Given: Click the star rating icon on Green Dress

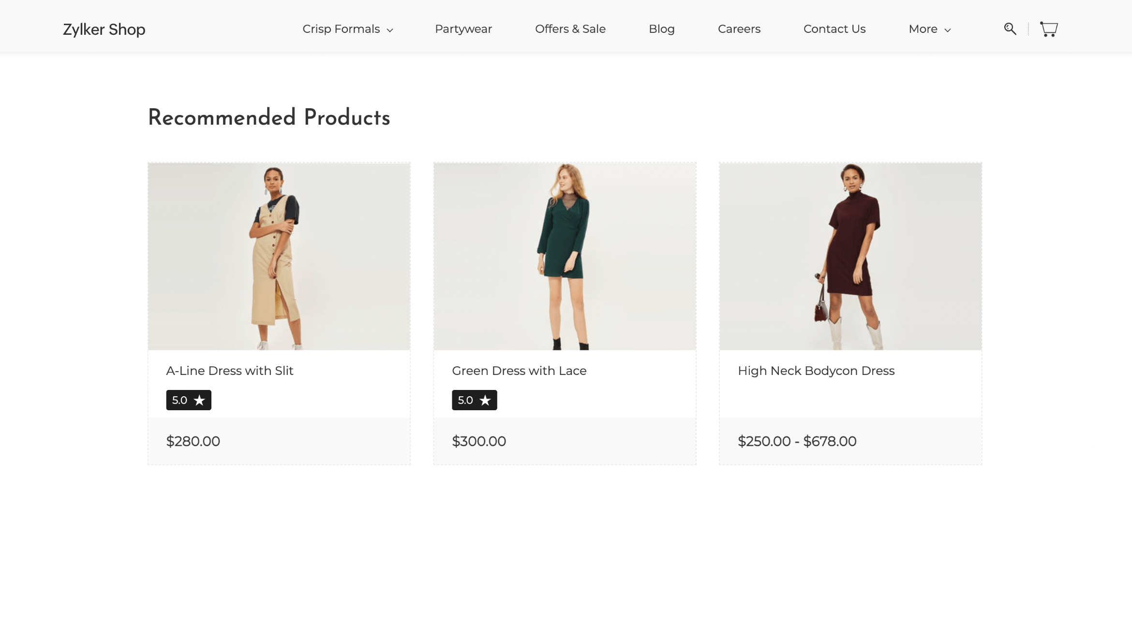Looking at the screenshot, I should click(x=485, y=399).
